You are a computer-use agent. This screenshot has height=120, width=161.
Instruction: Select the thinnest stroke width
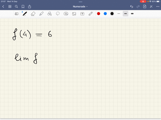(119, 14)
